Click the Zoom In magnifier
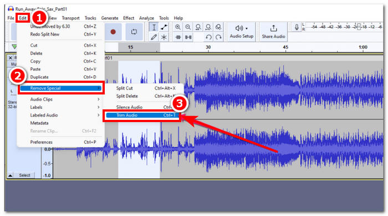The width and height of the screenshot is (388, 216). pyautogui.click(x=178, y=27)
